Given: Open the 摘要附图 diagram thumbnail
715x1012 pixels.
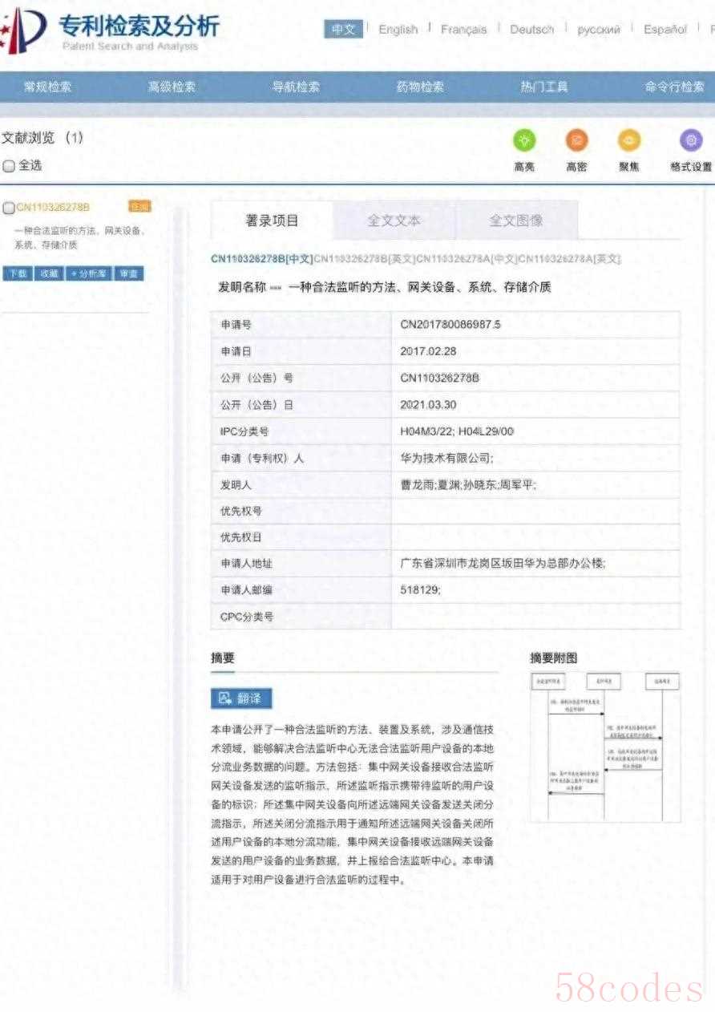Looking at the screenshot, I should (x=605, y=747).
